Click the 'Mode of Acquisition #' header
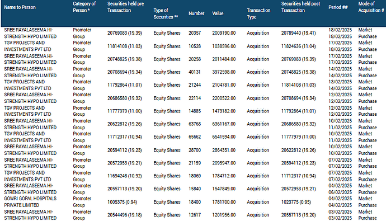386x221 pixels. point(371,7)
